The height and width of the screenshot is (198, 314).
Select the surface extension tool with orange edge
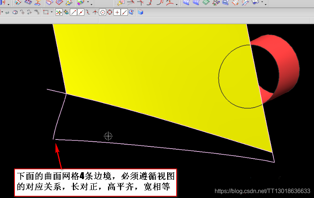tap(235, 3)
